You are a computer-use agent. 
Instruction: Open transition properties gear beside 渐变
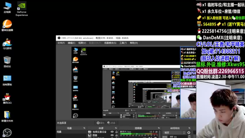coord(189,133)
